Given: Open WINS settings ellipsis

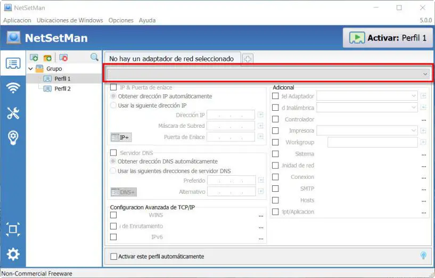Looking at the screenshot, I should tap(261, 216).
